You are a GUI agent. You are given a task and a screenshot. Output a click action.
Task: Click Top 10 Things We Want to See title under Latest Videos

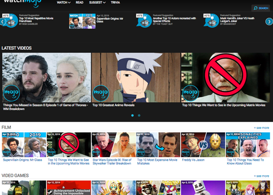point(223,105)
